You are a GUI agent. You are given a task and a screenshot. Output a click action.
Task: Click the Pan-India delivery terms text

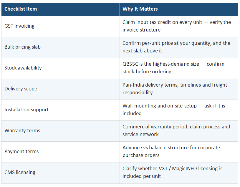point(175,89)
